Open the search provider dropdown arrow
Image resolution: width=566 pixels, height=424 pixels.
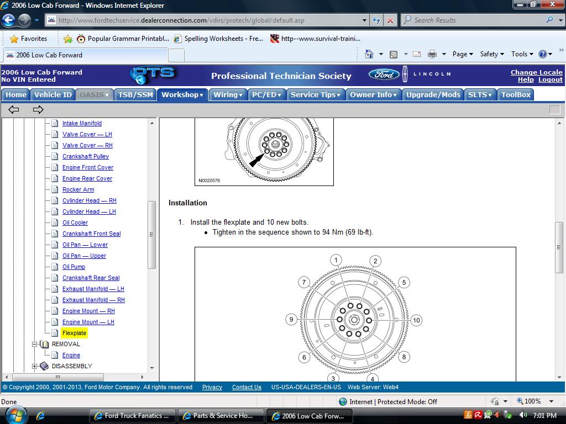560,20
